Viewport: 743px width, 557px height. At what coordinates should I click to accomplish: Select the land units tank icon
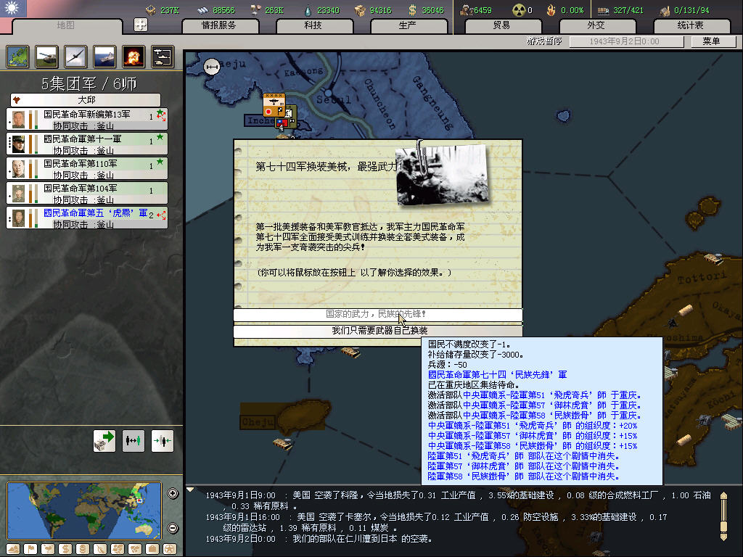tap(46, 56)
